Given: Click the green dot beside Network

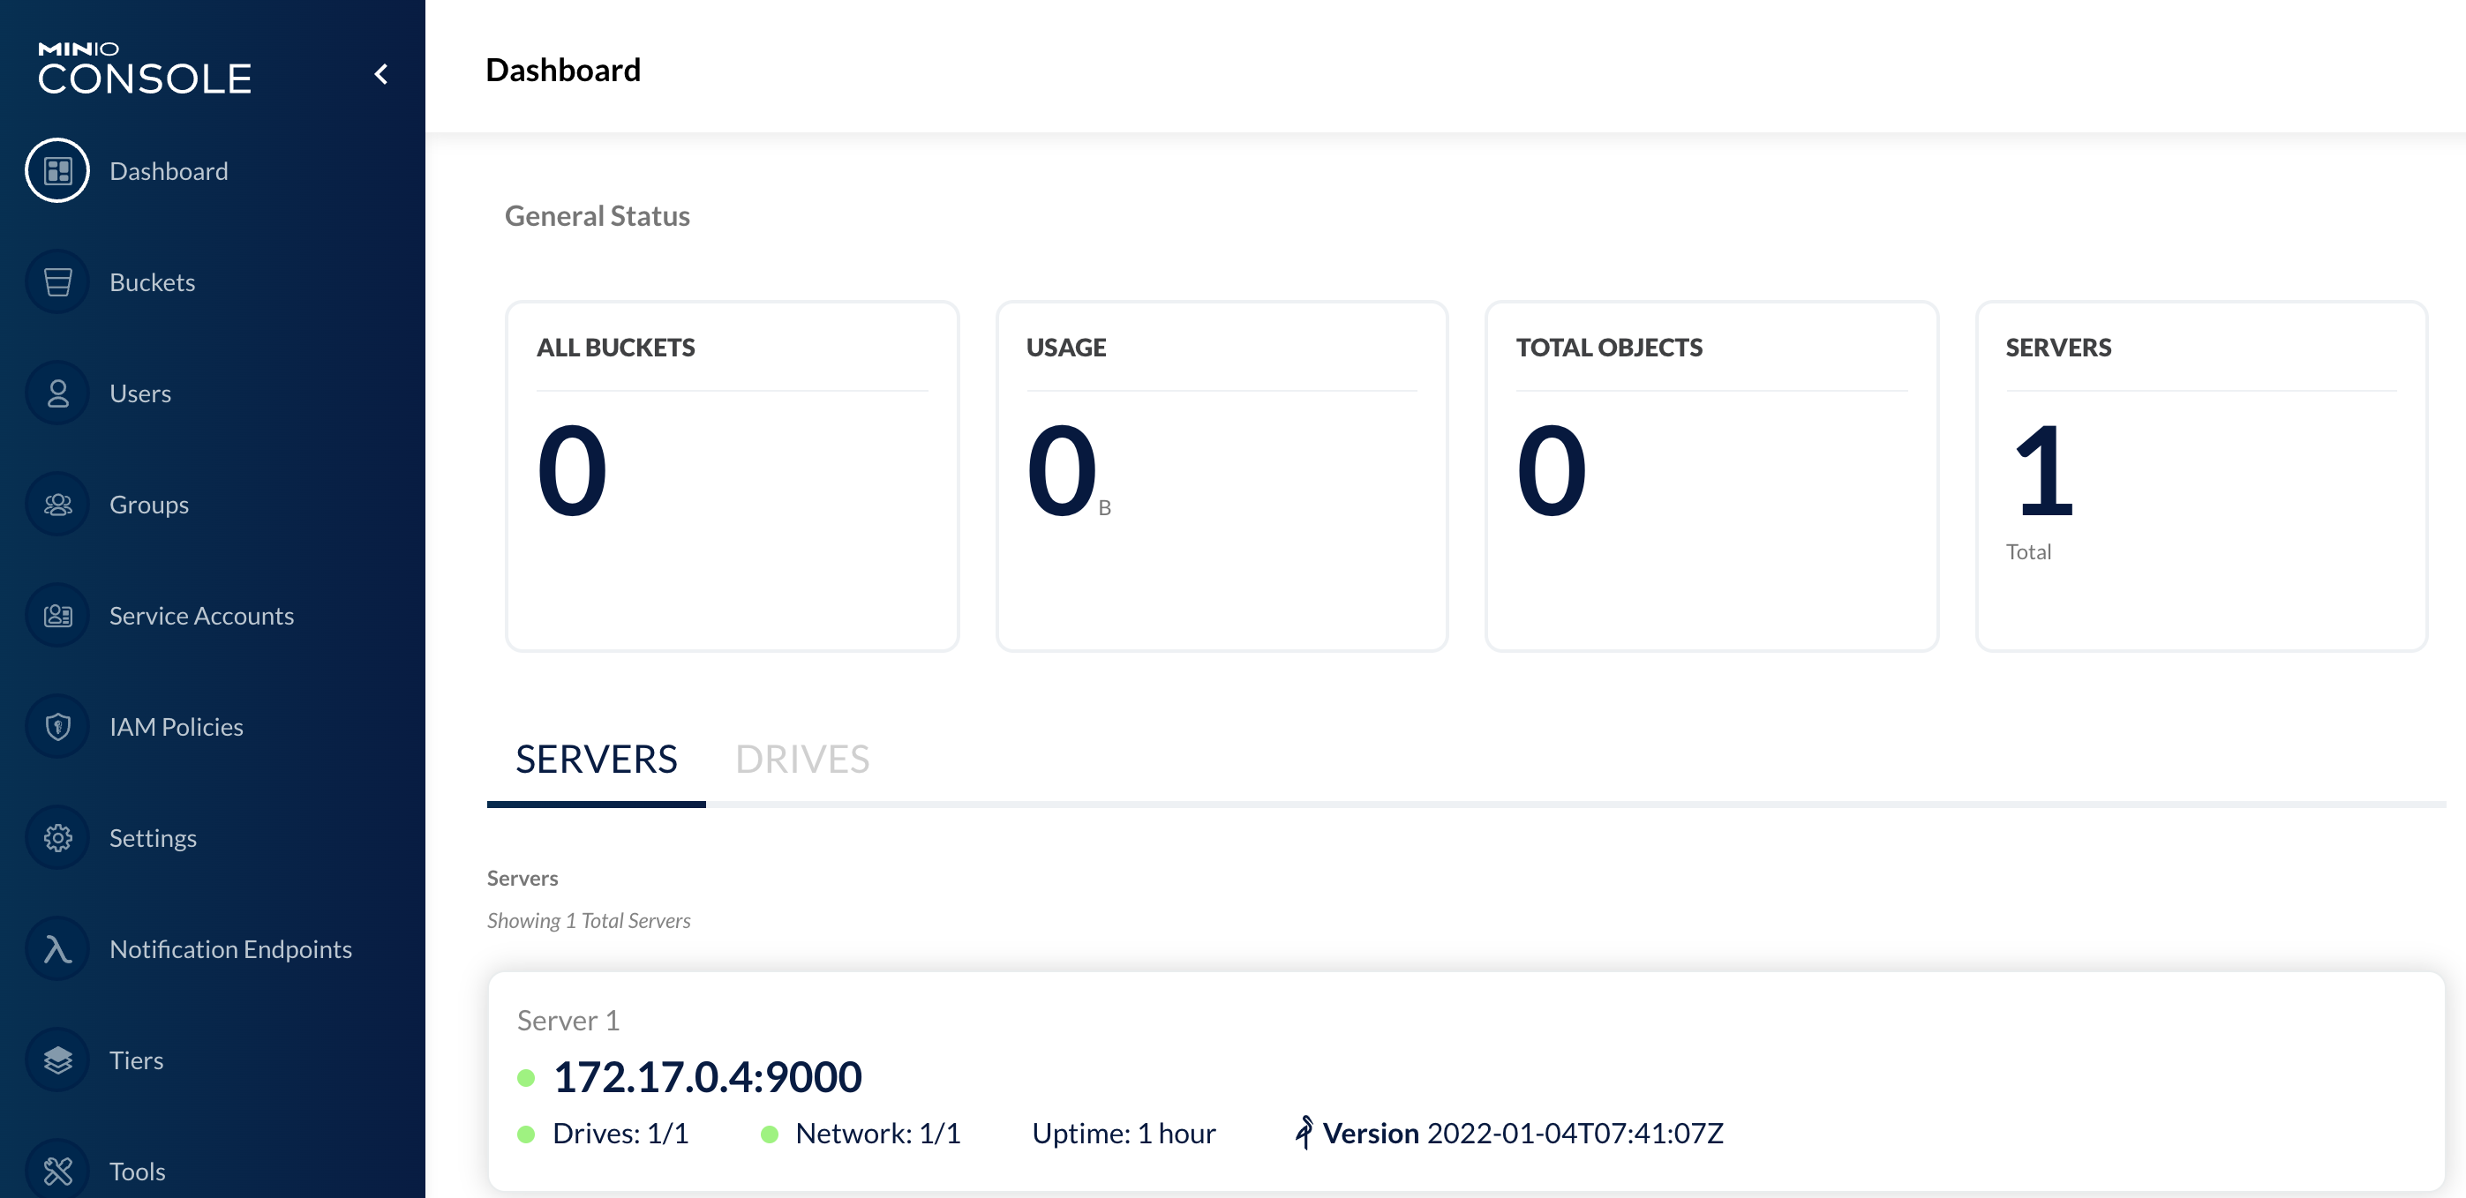Looking at the screenshot, I should [769, 1134].
